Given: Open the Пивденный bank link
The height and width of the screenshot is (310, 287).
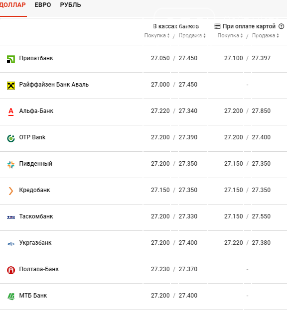Looking at the screenshot, I should point(36,164).
